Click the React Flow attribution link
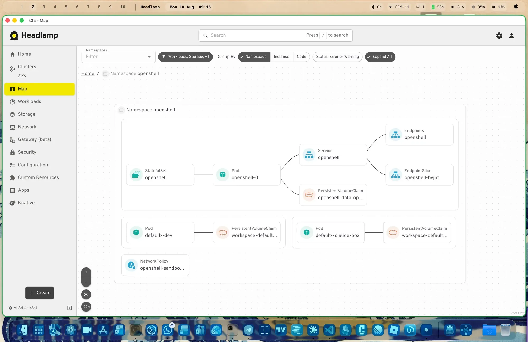Screen dimensions: 528x342 (517, 313)
